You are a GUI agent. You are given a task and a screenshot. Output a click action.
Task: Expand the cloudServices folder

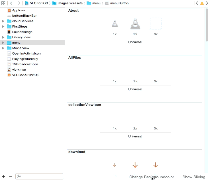tap(3, 21)
